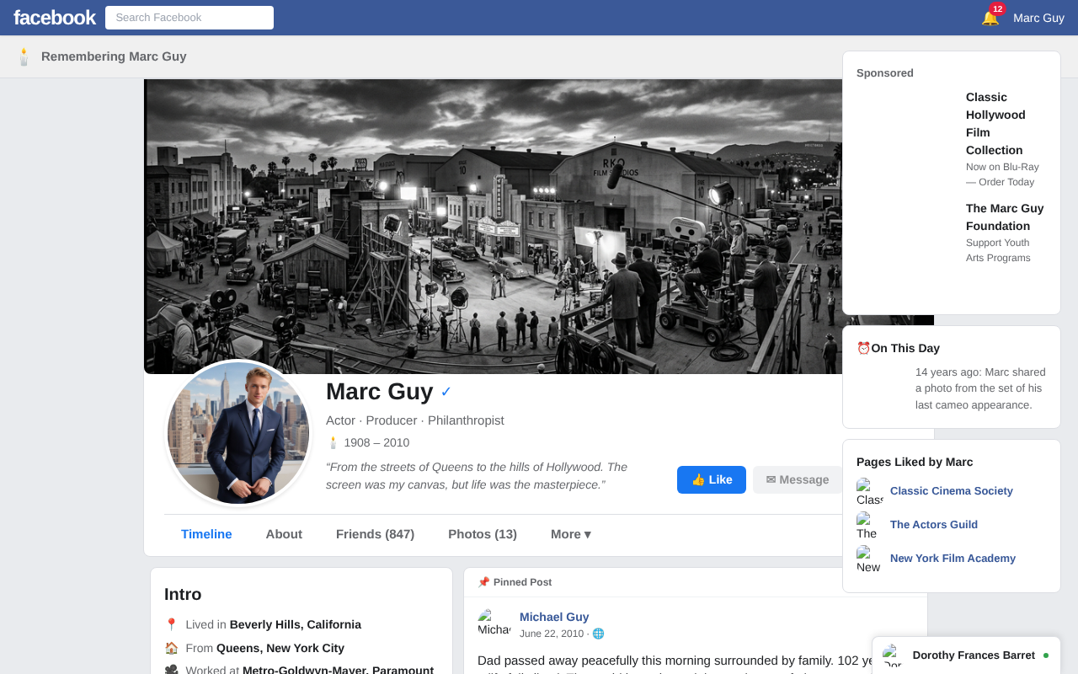Click the Message button
1078x674 pixels.
pos(798,479)
